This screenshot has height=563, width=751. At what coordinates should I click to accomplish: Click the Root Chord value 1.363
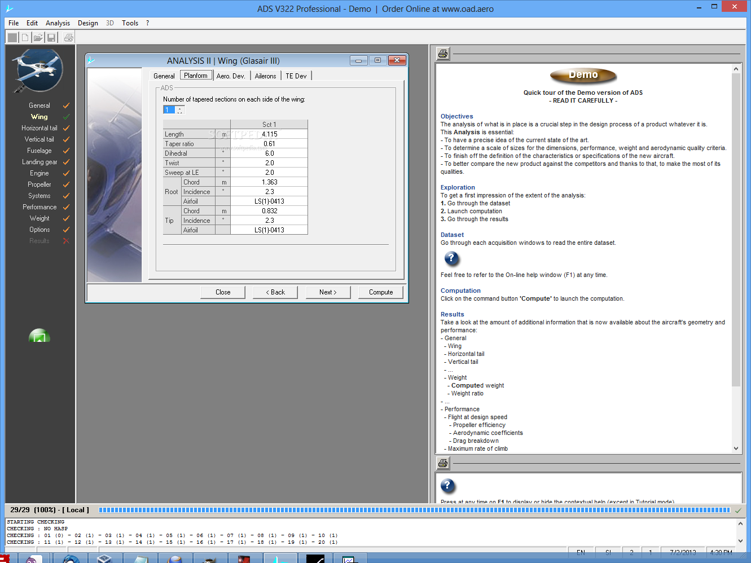[x=269, y=182]
